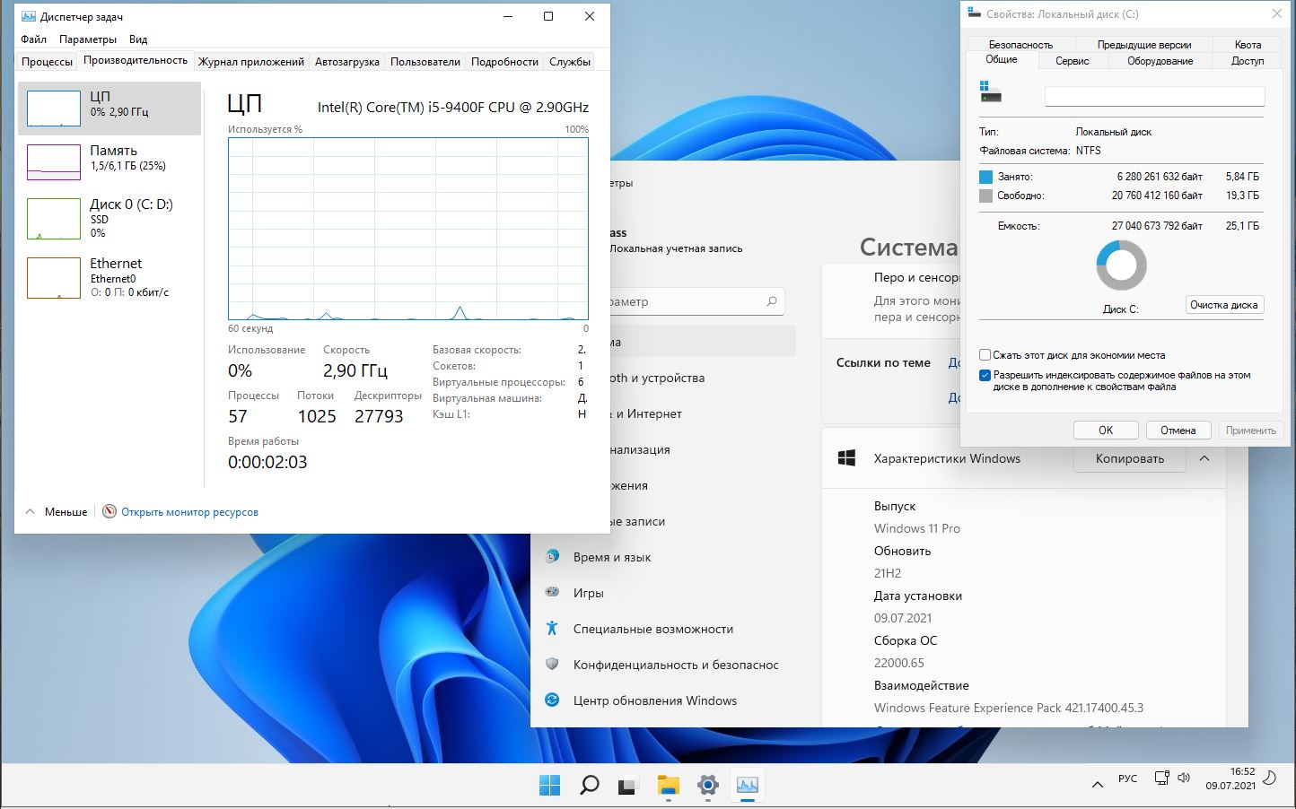Open the Вид menu in Task Manager
This screenshot has height=809, width=1296.
(x=138, y=39)
